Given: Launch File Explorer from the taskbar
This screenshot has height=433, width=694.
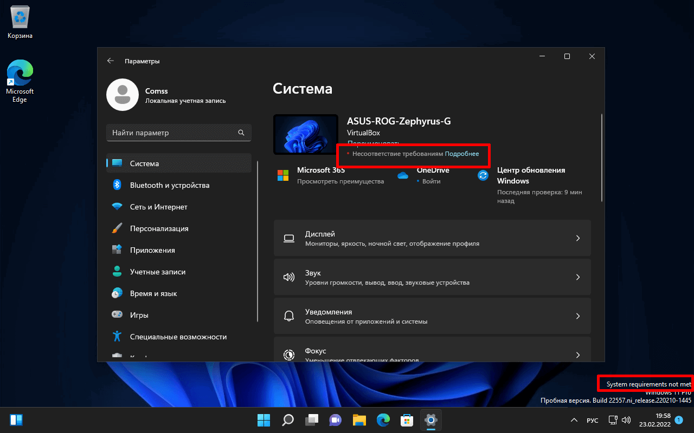Looking at the screenshot, I should tap(359, 419).
